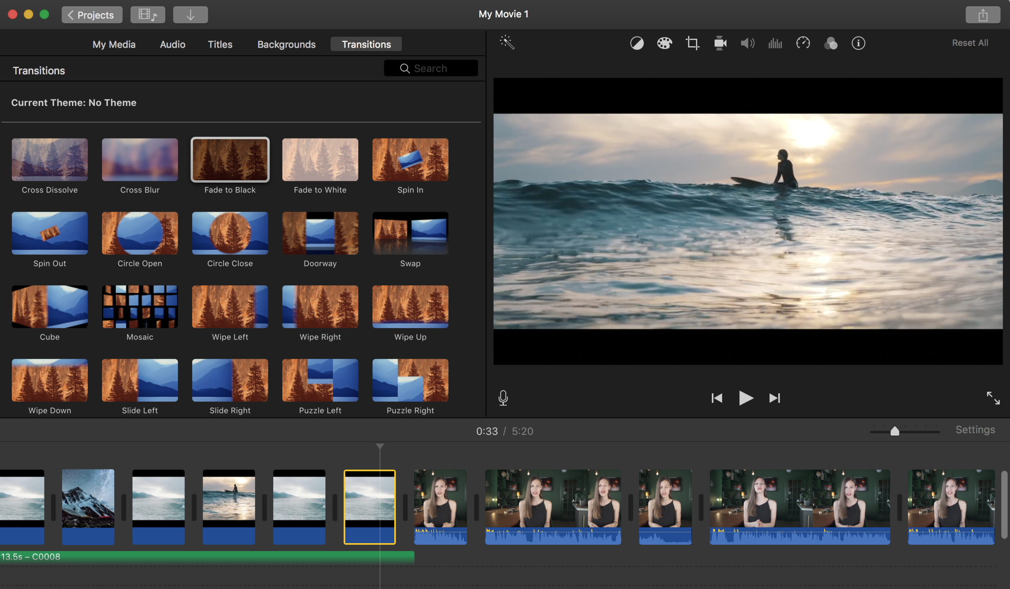The width and height of the screenshot is (1010, 589).
Task: Open the stabilization camera tool
Action: coord(720,43)
